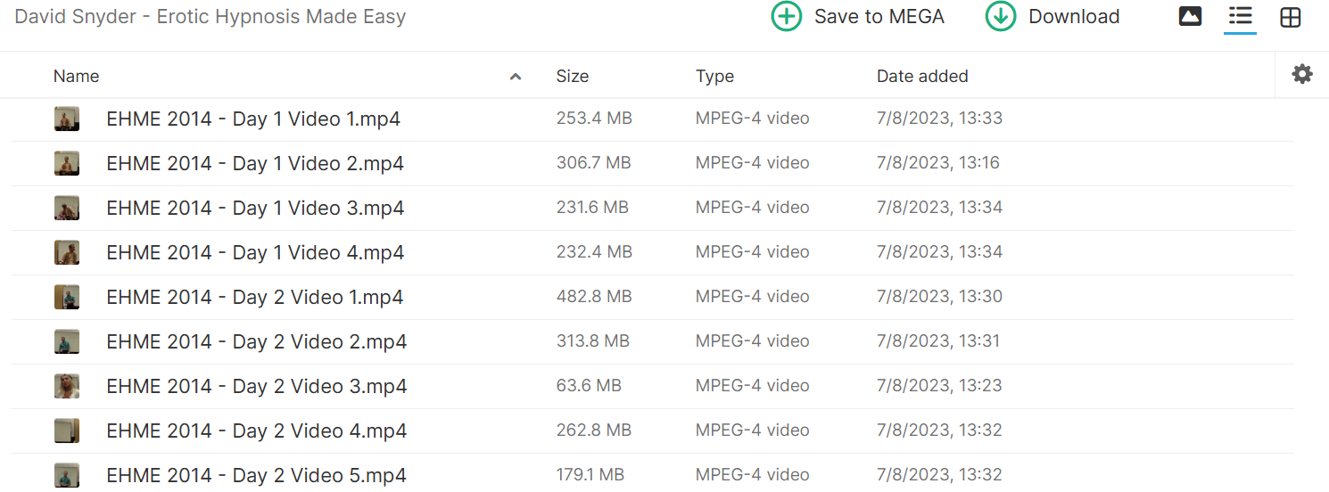Click the Save to MEGA plus icon
The height and width of the screenshot is (492, 1329).
click(x=786, y=16)
